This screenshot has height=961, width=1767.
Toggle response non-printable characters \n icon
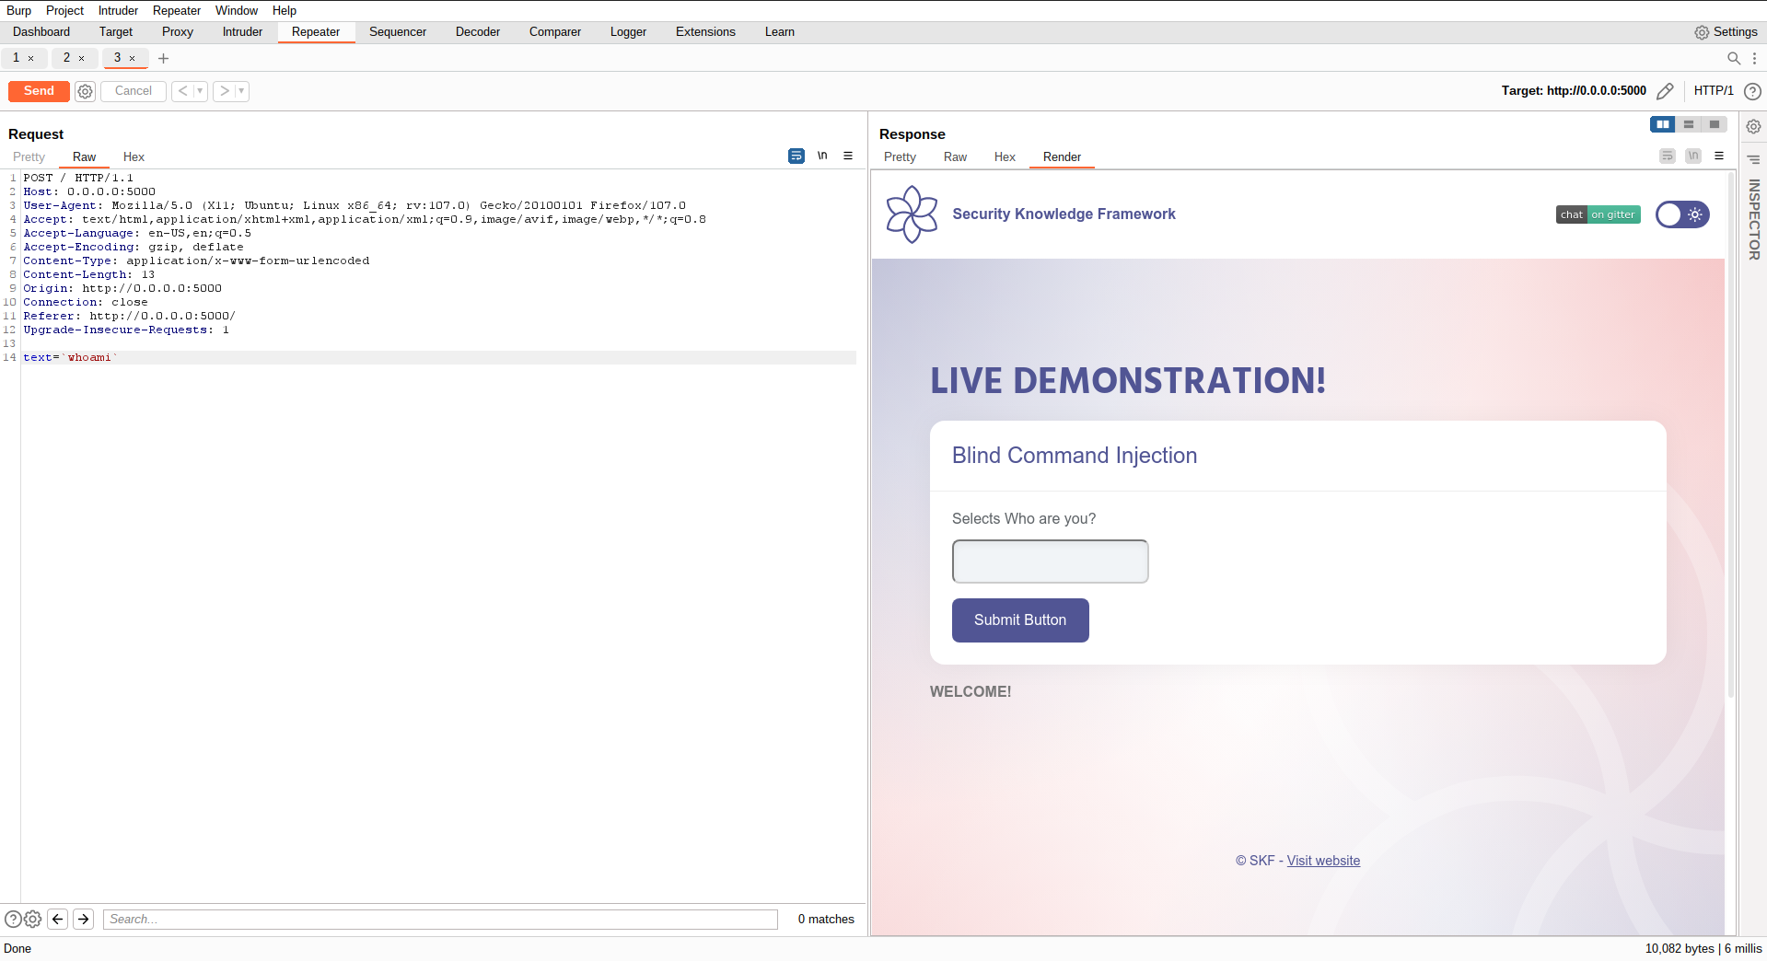1693,156
